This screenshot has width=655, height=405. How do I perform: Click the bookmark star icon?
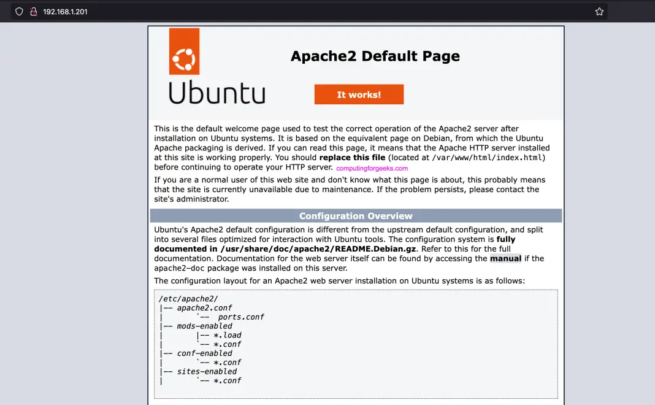(599, 11)
